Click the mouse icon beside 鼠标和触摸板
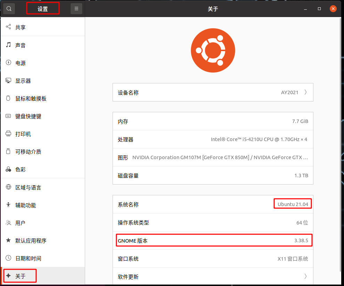This screenshot has width=344, height=286. 8,98
